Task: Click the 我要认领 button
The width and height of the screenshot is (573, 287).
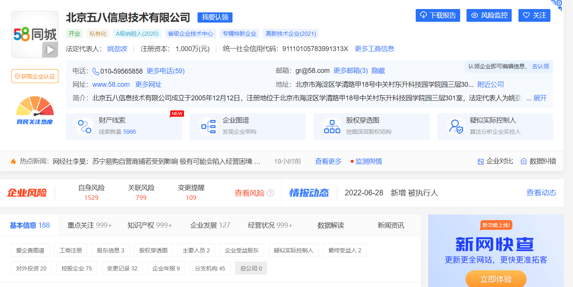Action: tap(215, 17)
